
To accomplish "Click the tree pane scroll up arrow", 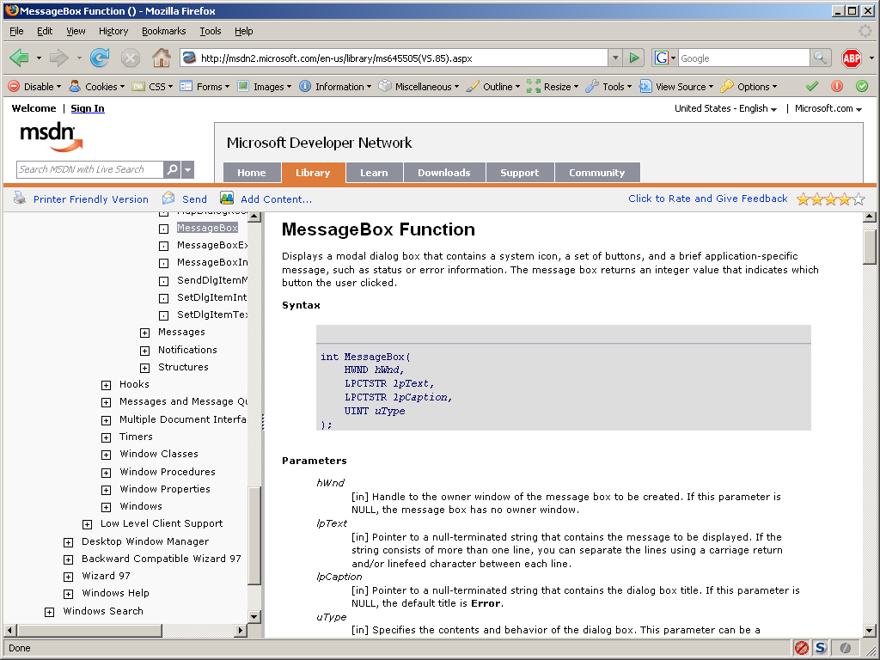I will tap(254, 217).
